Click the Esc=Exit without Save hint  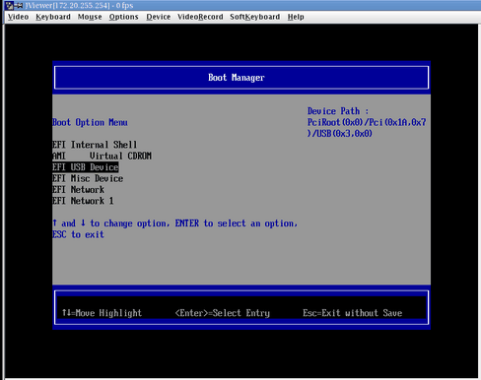353,313
